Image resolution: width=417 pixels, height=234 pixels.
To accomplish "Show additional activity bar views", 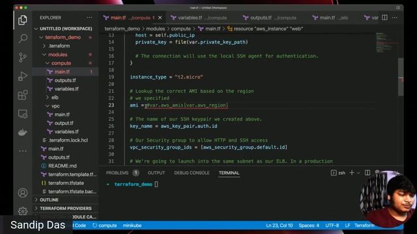I will click(x=23, y=151).
